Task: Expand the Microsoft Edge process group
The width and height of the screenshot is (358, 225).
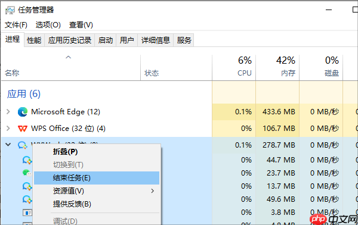Action: (x=8, y=111)
